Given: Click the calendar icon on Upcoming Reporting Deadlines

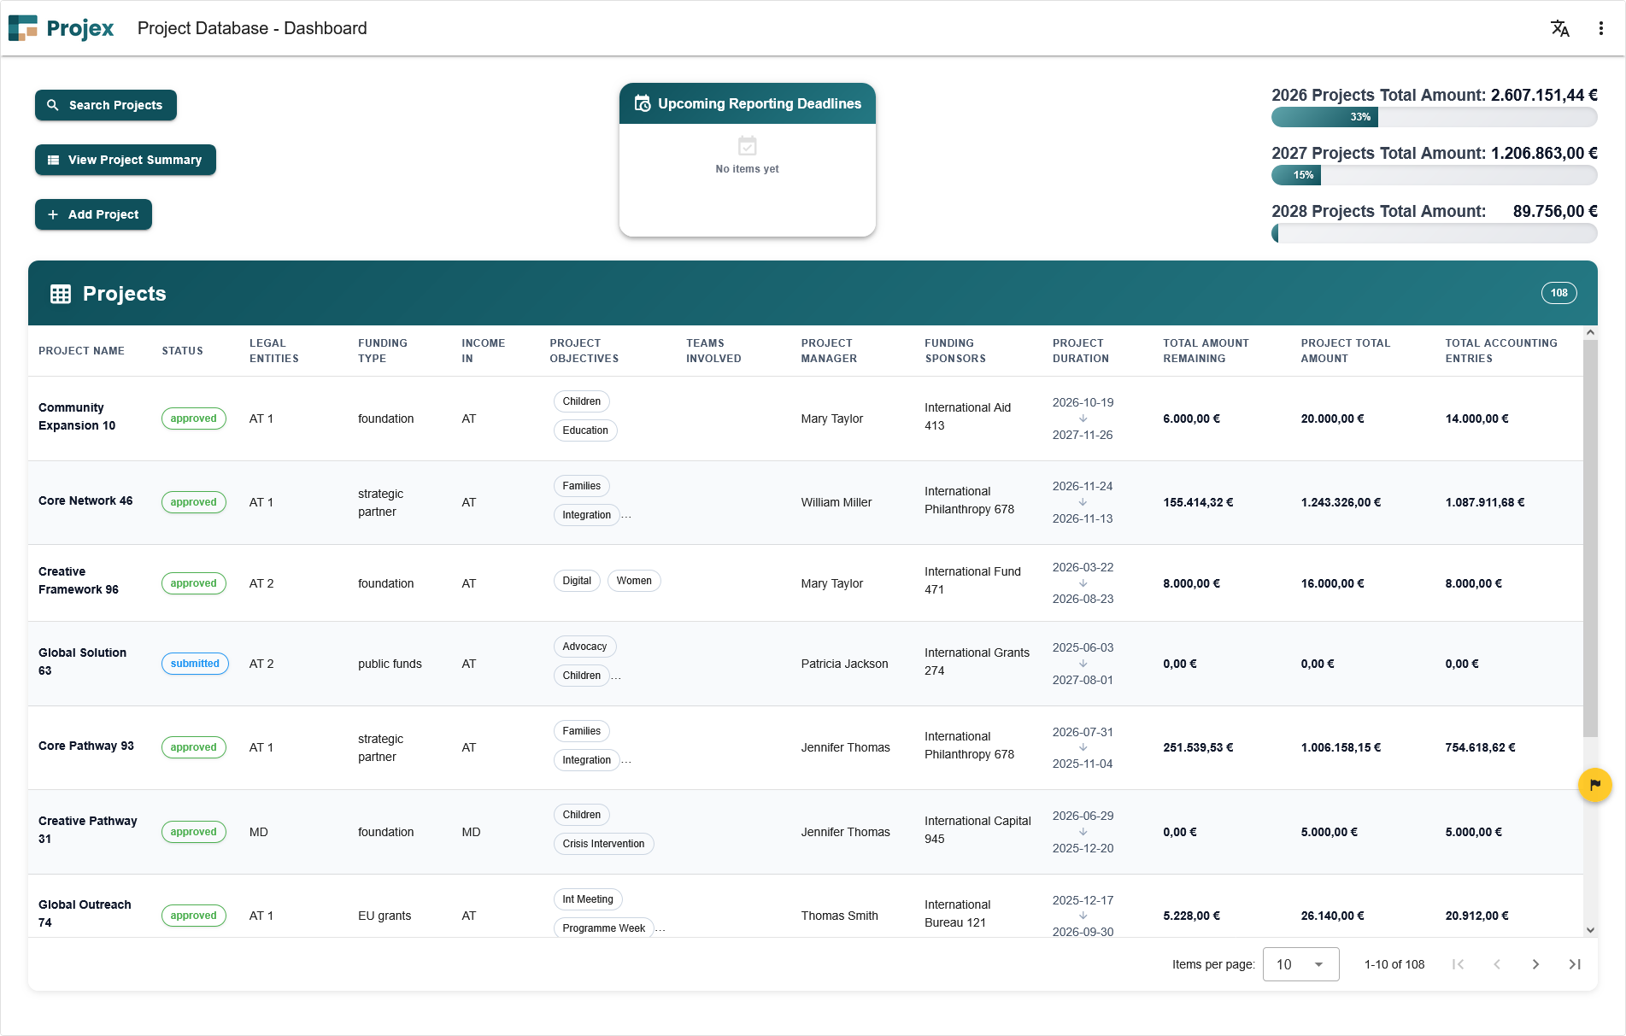Looking at the screenshot, I should click(x=642, y=103).
